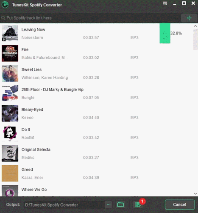The width and height of the screenshot is (198, 213).
Task: Open converted list icon with red badge
Action: coord(138,204)
